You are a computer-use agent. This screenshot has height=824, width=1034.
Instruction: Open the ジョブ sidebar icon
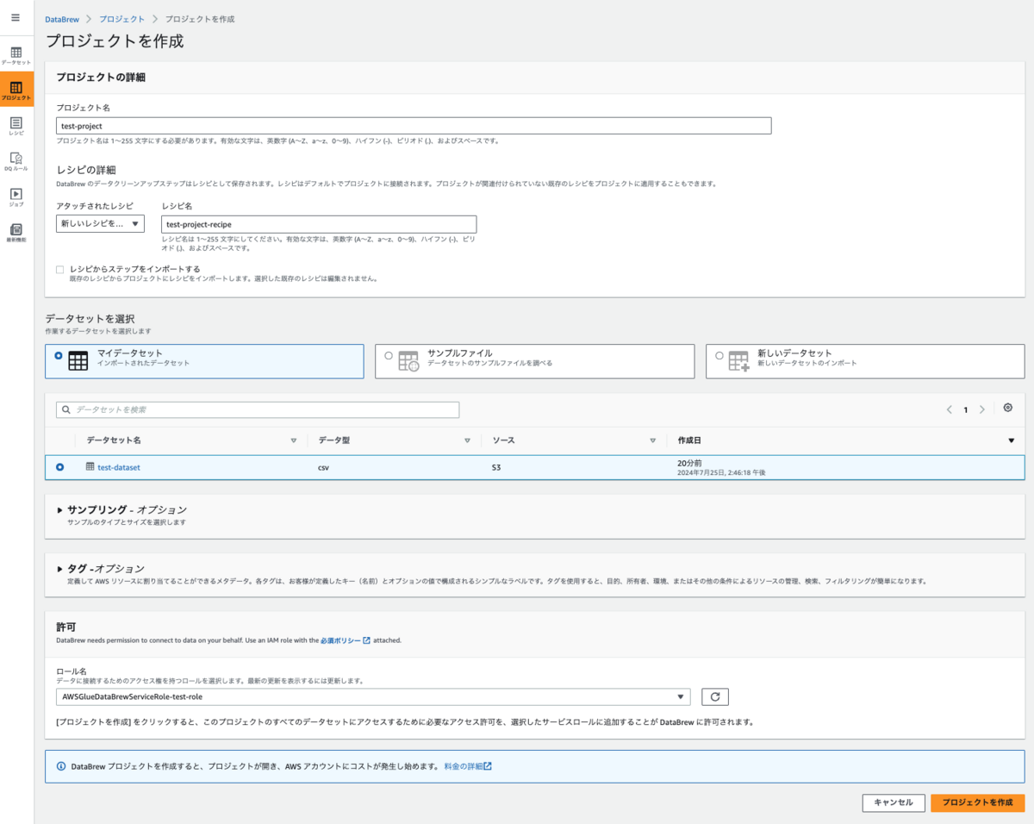pyautogui.click(x=16, y=197)
